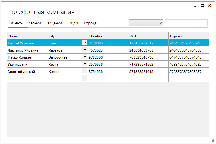Select expense cell 6474537846874545
The image size is (216, 144).
pyautogui.click(x=189, y=57)
